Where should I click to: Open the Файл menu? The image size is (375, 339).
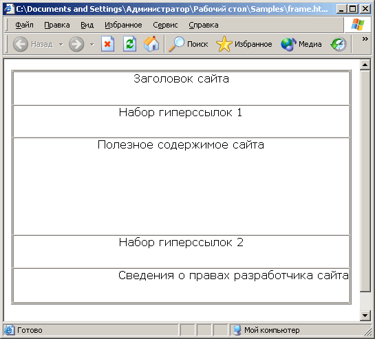tap(24, 25)
